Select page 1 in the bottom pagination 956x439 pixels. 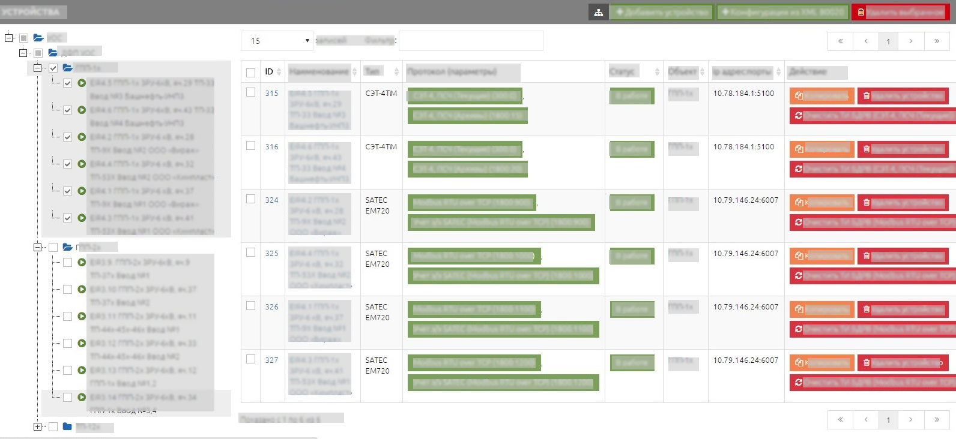point(888,420)
